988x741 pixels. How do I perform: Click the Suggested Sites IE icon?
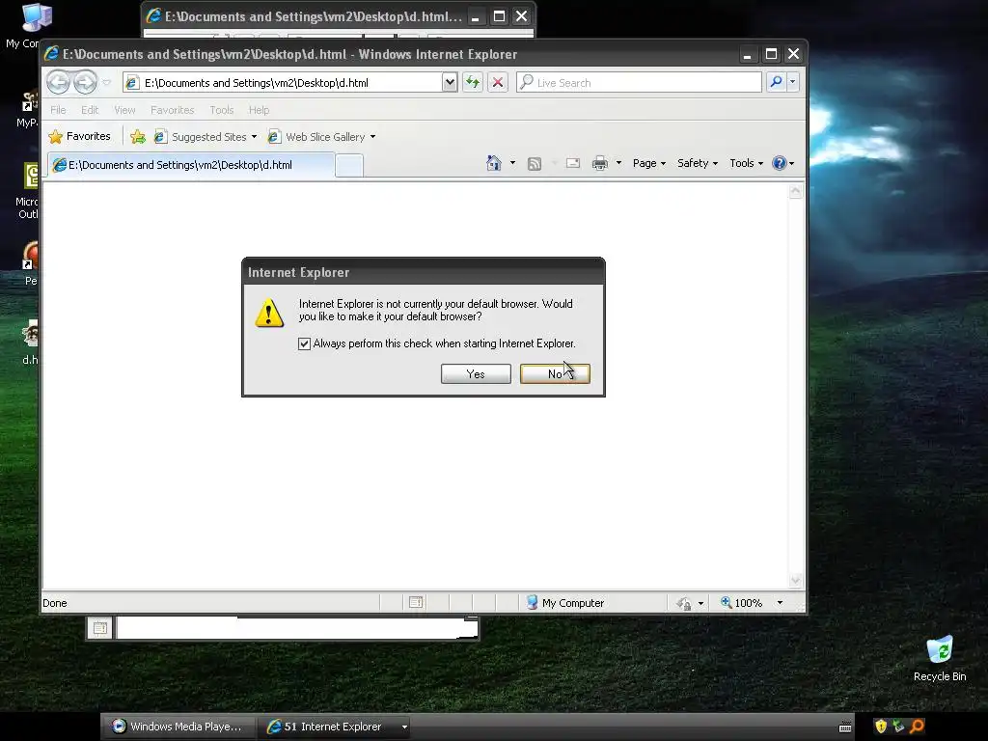tap(160, 136)
